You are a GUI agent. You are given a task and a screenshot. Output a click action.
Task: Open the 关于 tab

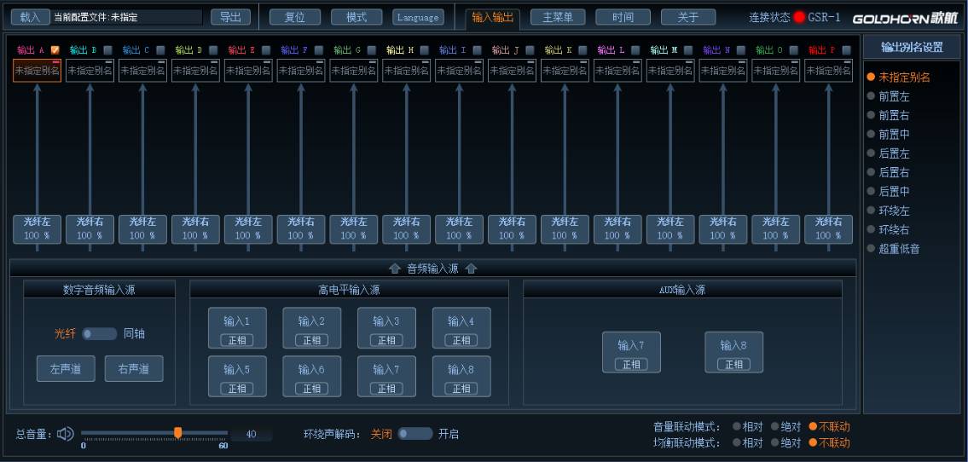pyautogui.click(x=688, y=17)
